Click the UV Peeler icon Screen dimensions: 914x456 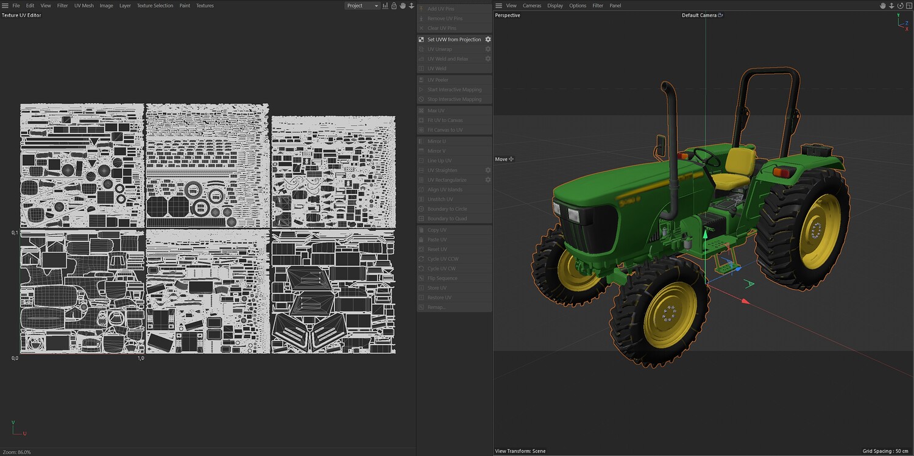point(421,80)
